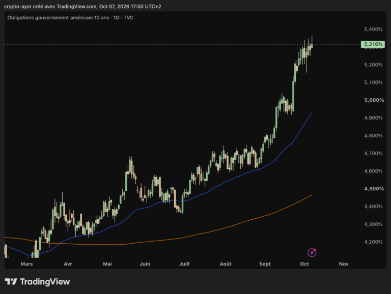Click the Oct label on time axis
Viewport: 391px width, 294px height.
[x=304, y=264]
